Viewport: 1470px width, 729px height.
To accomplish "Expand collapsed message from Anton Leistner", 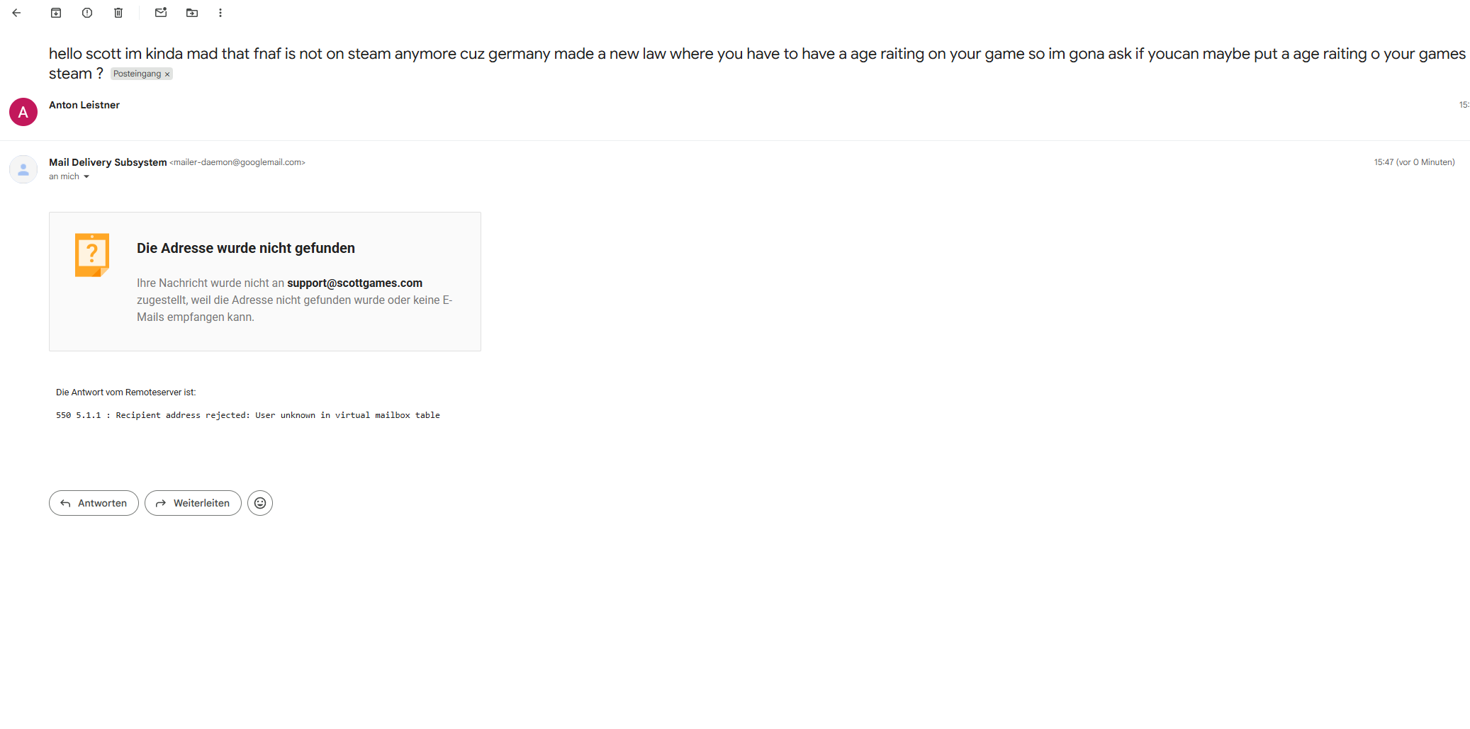I will 425,112.
